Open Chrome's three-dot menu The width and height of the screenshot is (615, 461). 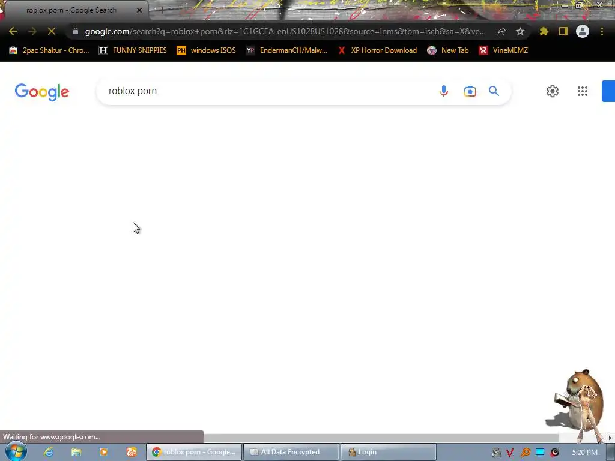602,31
